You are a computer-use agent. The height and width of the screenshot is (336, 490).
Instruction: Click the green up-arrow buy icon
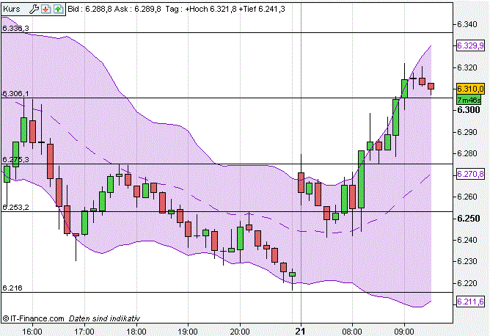(58, 9)
